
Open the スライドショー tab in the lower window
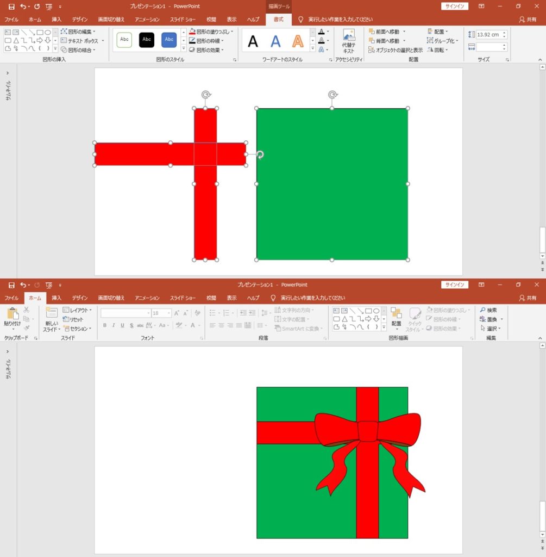pyautogui.click(x=183, y=298)
